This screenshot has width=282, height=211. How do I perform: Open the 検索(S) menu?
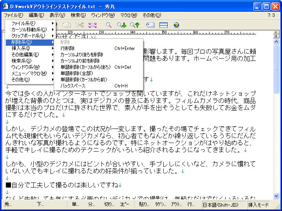point(78,15)
